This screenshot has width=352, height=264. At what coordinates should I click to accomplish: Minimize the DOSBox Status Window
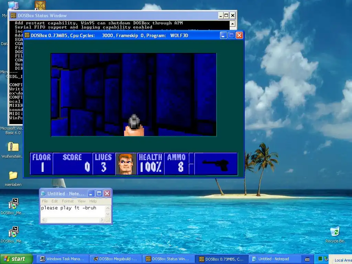221,15
